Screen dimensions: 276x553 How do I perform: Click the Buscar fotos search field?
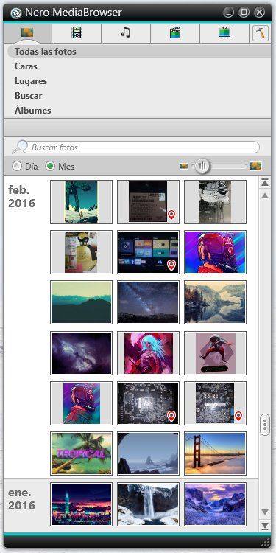tap(144, 147)
